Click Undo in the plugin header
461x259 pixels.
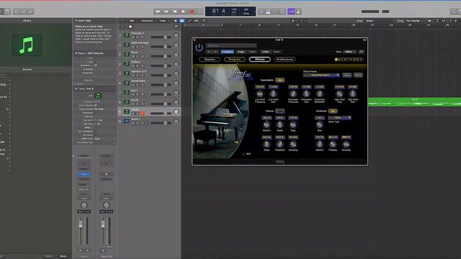(265, 52)
